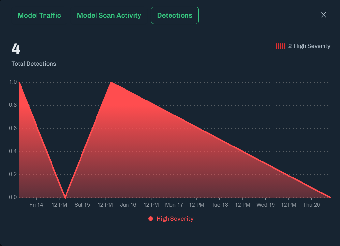The width and height of the screenshot is (340, 246).
Task: Close the detections panel with the X
Action: [323, 15]
